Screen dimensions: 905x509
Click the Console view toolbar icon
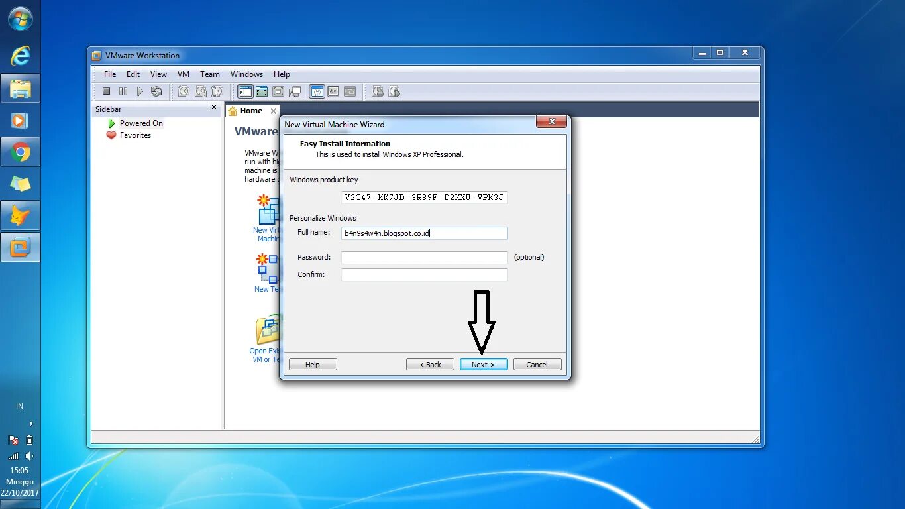(350, 91)
